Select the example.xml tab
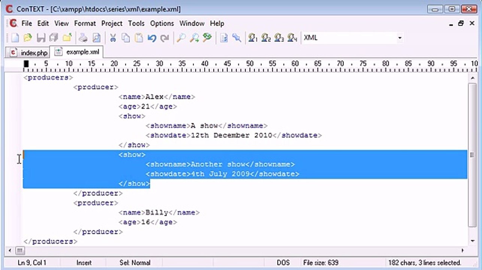Image resolution: width=482 pixels, height=270 pixels. (77, 52)
